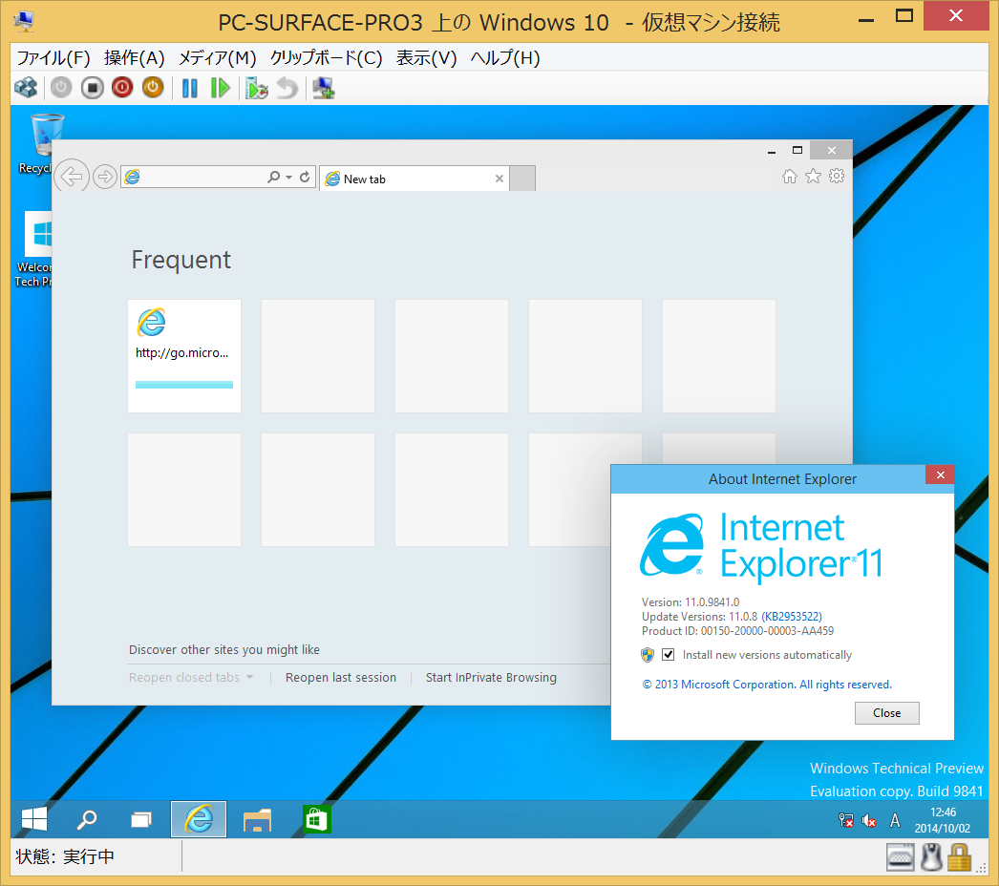Pause the virtual machine
The height and width of the screenshot is (886, 999).
point(189,87)
